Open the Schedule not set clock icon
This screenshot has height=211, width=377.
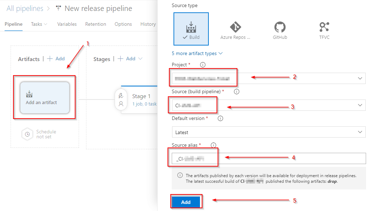(x=27, y=134)
